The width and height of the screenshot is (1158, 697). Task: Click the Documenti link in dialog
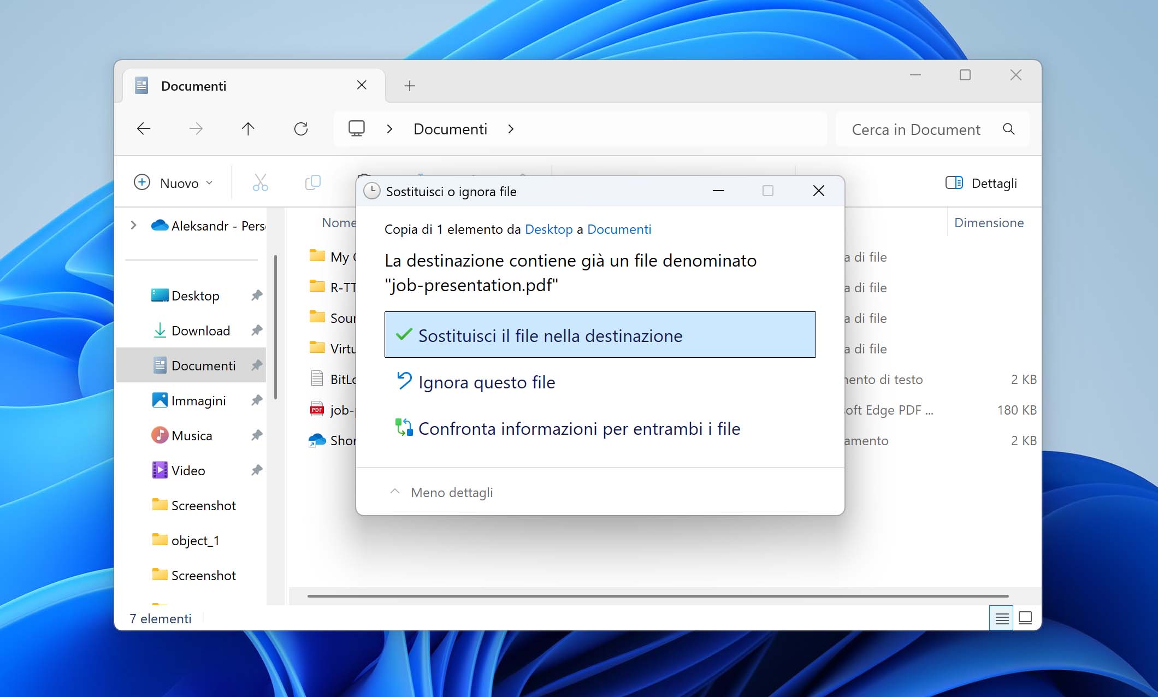619,229
